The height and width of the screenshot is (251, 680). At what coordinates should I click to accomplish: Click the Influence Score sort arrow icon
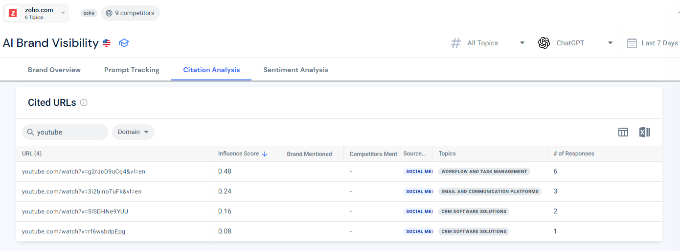point(265,154)
